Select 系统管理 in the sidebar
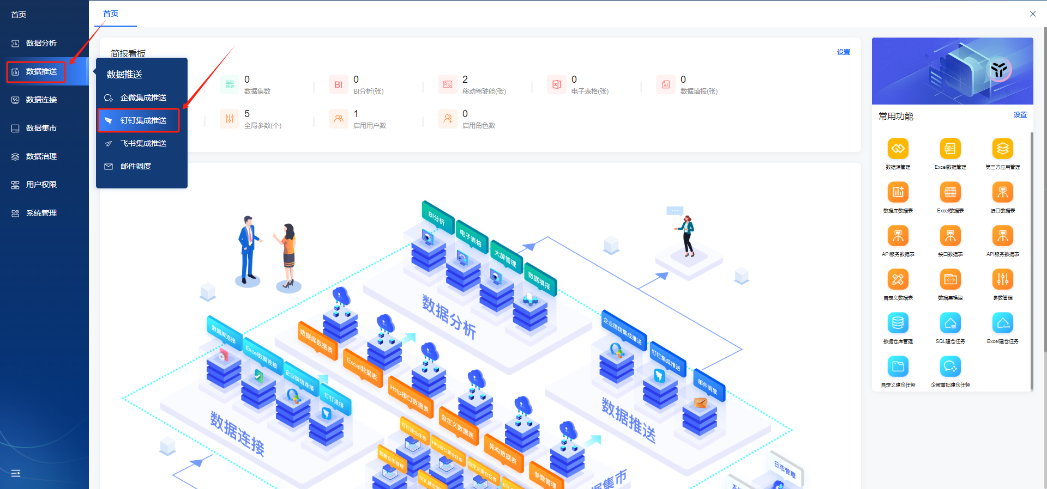The image size is (1047, 489). pos(44,213)
